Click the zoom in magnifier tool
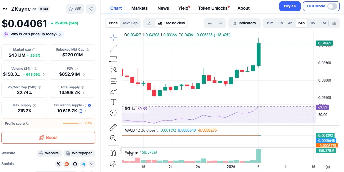This screenshot has height=172, width=344. click(x=113, y=138)
